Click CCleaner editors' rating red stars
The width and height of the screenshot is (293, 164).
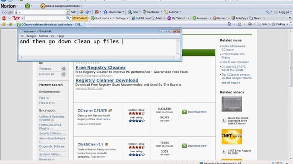pos(136,113)
